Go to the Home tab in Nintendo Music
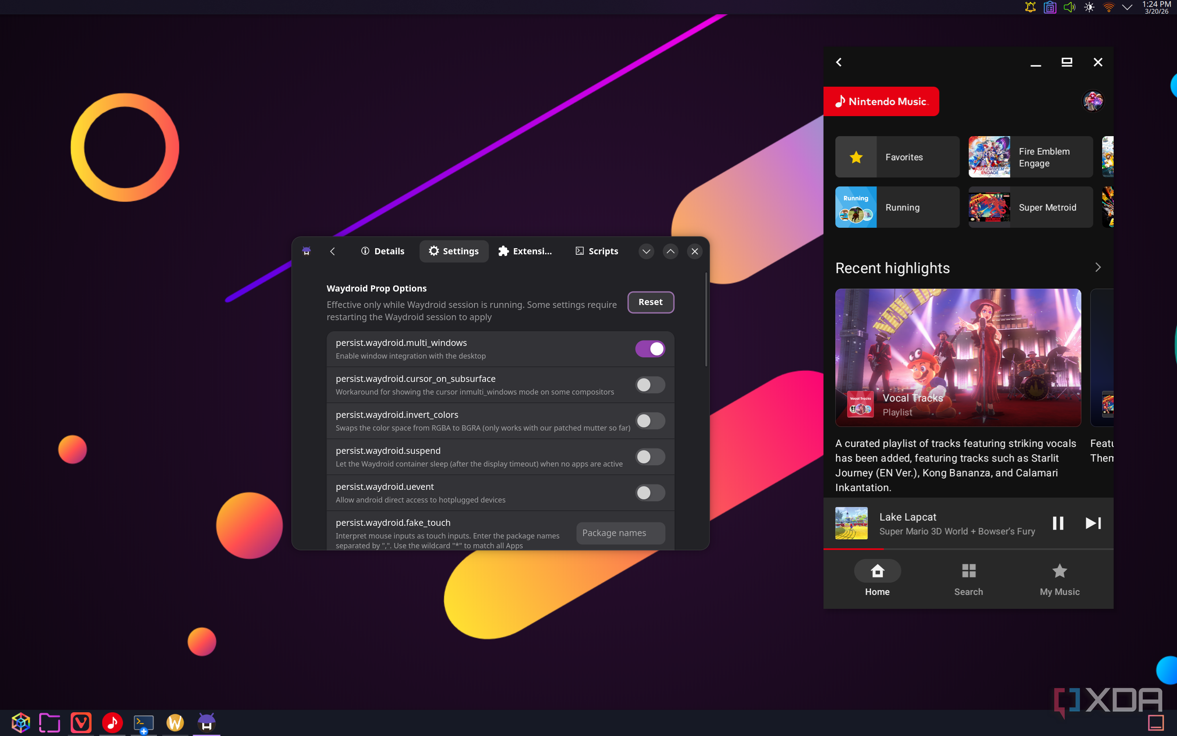 pyautogui.click(x=877, y=578)
